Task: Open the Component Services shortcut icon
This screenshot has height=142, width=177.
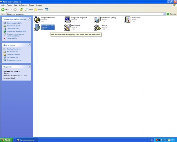Action: [x=37, y=20]
